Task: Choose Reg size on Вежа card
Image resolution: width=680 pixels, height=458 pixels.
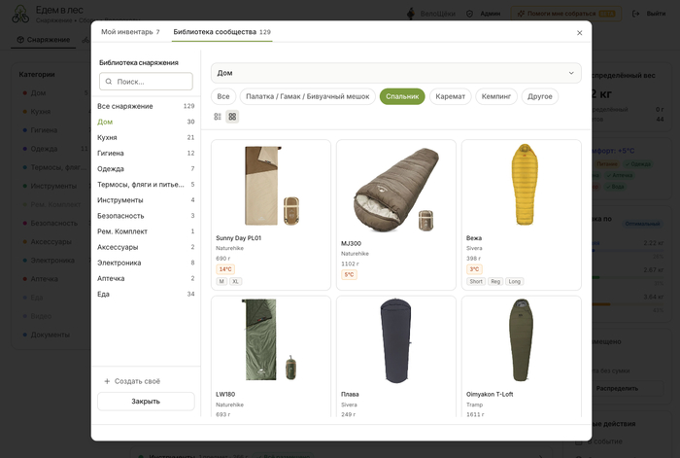Action: point(495,281)
